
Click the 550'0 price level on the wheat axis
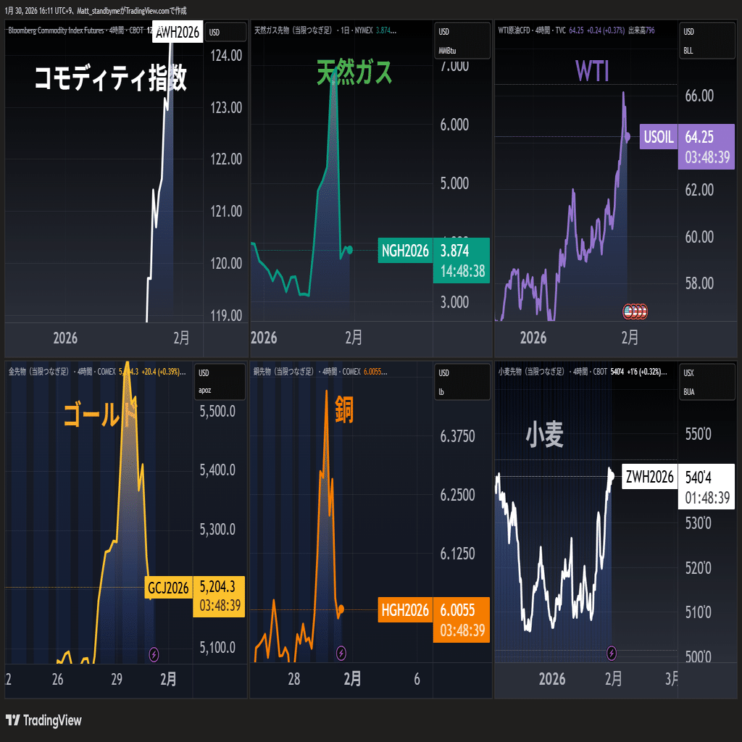(699, 434)
